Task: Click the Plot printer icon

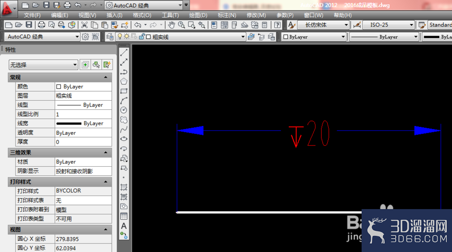Action: (42, 25)
